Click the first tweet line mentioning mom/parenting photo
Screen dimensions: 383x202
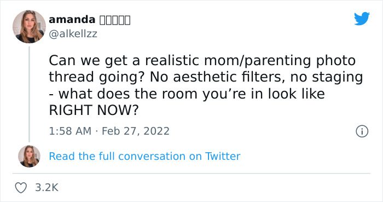pos(202,61)
